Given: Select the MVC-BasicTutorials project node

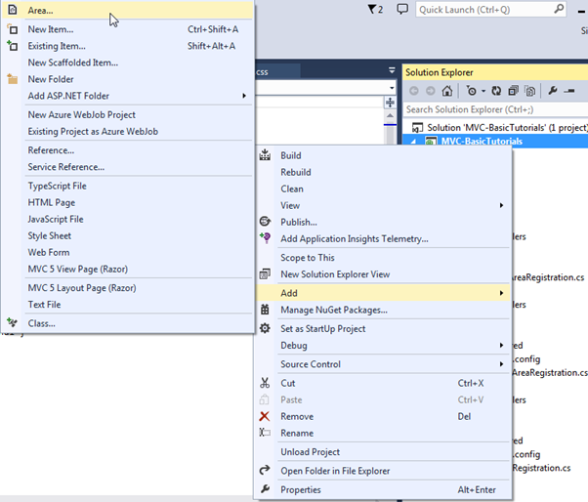Looking at the screenshot, I should 482,142.
